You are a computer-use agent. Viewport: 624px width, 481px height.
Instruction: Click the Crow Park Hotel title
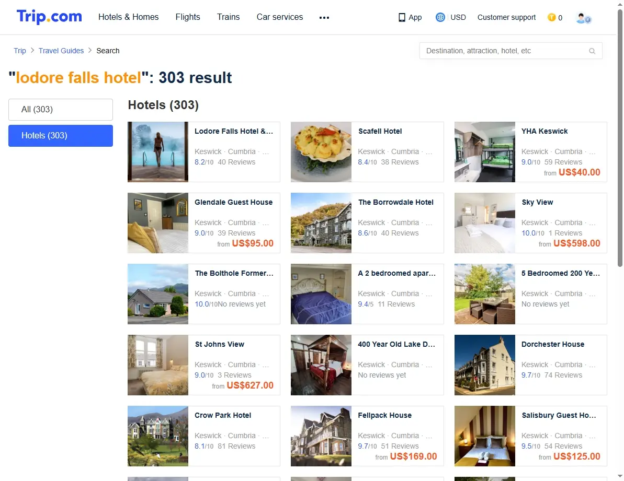point(223,416)
